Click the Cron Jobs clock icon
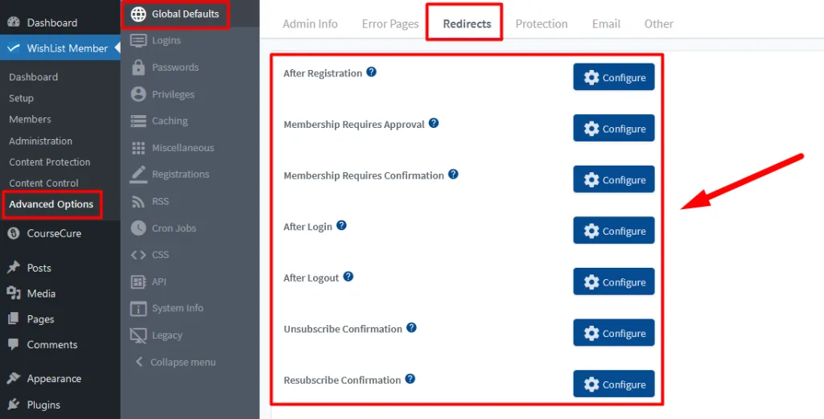Screen dimensions: 824x419 (138, 228)
